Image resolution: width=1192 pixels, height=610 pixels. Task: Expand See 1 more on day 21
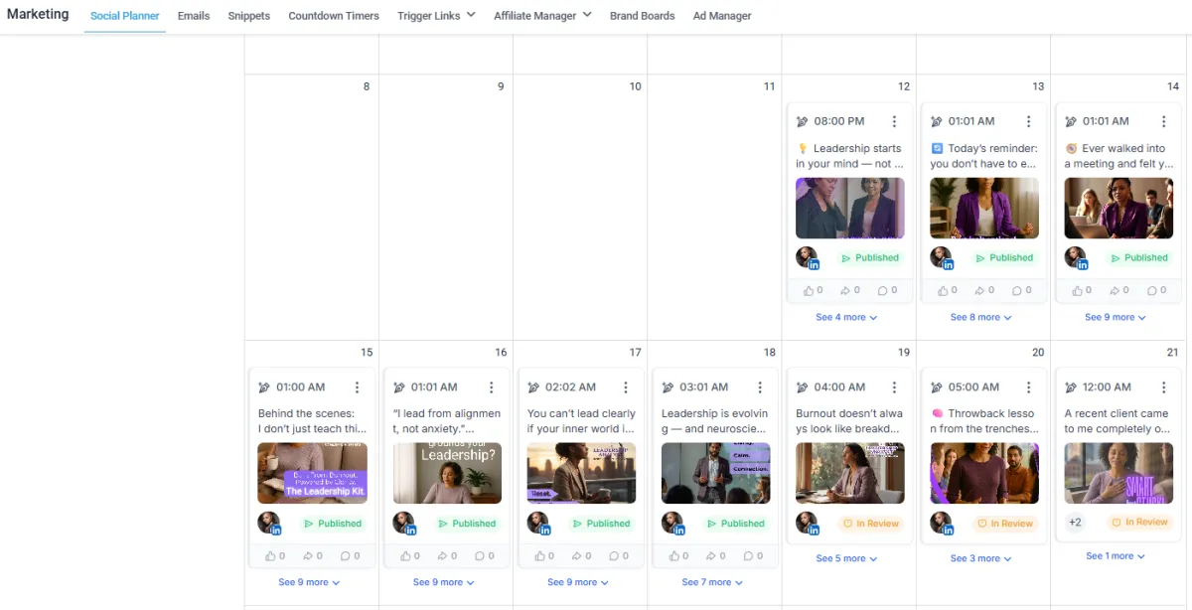[1115, 556]
